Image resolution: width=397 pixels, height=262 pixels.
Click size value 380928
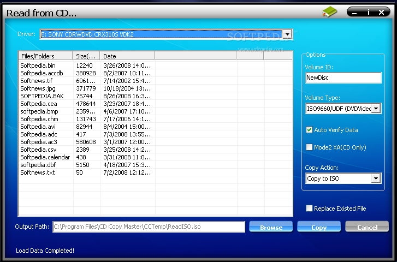86,73
